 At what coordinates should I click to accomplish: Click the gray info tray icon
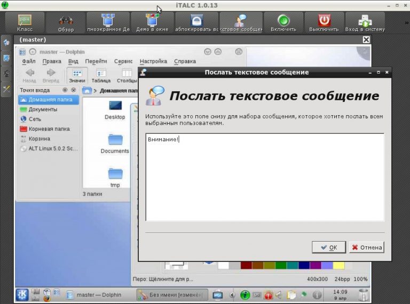pyautogui.click(x=317, y=295)
